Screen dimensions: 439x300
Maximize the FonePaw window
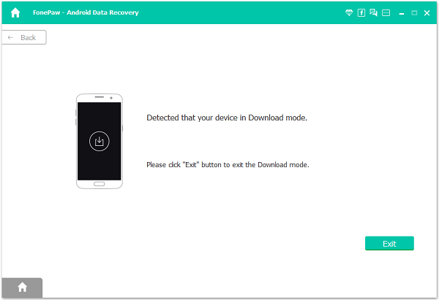coord(414,13)
